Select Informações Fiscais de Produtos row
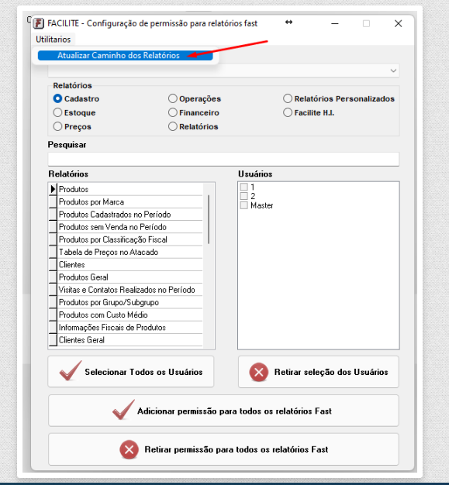Viewport: 449px width, 485px height. pos(130,328)
